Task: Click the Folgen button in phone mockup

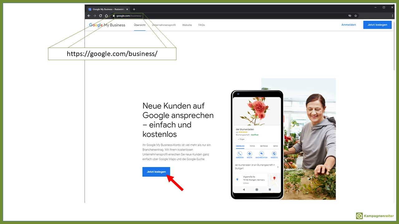Action: 241,139
